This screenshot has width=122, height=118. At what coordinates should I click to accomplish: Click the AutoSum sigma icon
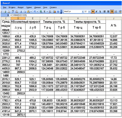pos(45,12)
